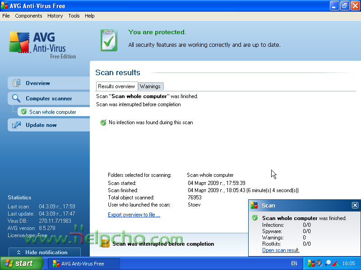Click AVG icon in window title bar
Screen dimensions: 361x270
(5, 6)
